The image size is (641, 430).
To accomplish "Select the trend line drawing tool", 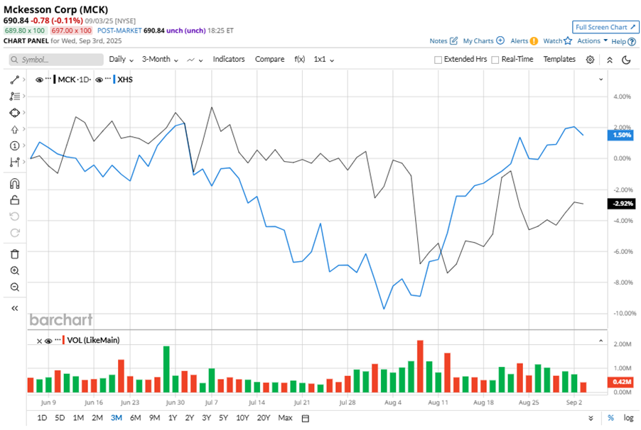I will point(15,80).
